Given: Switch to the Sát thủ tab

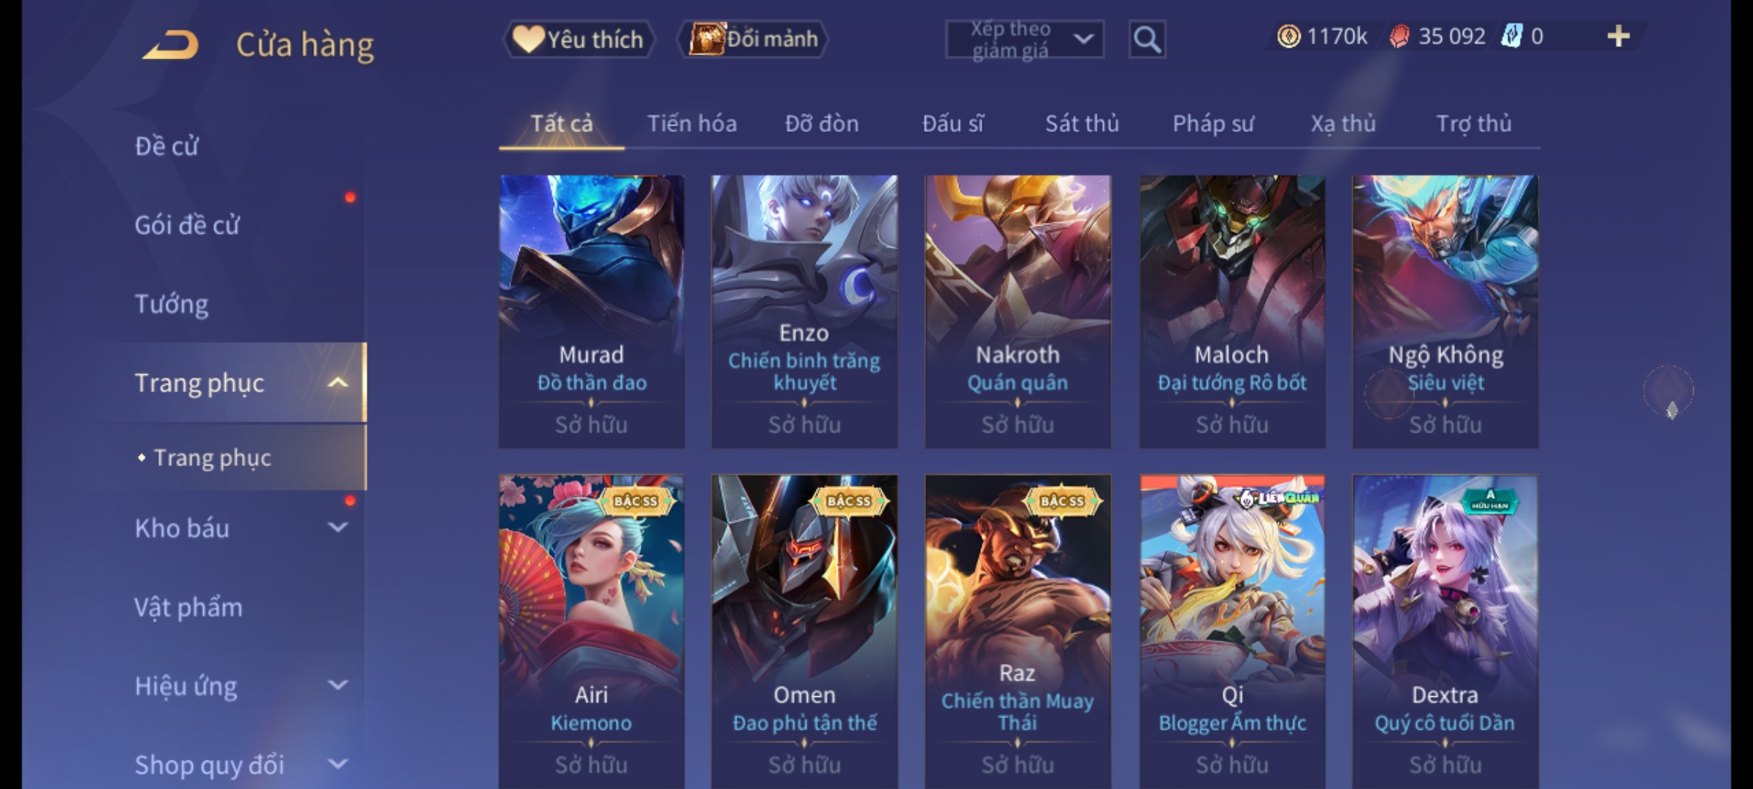Looking at the screenshot, I should coord(1082,124).
